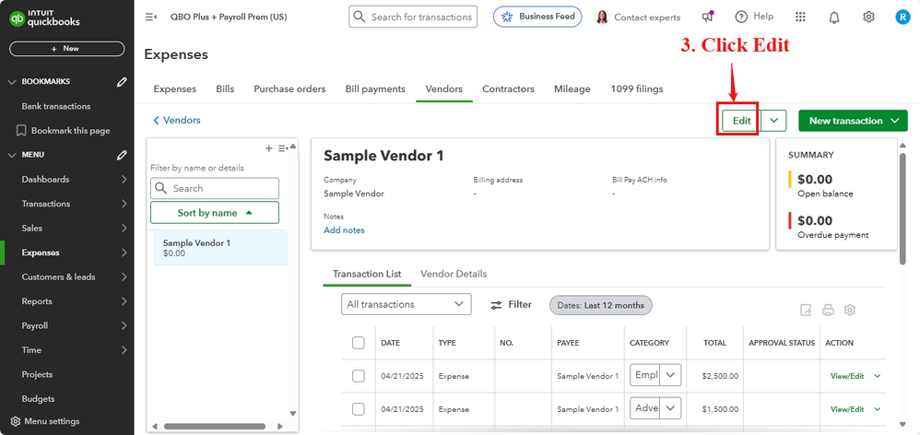Open the All transactions dropdown
The height and width of the screenshot is (435, 920).
coord(406,304)
